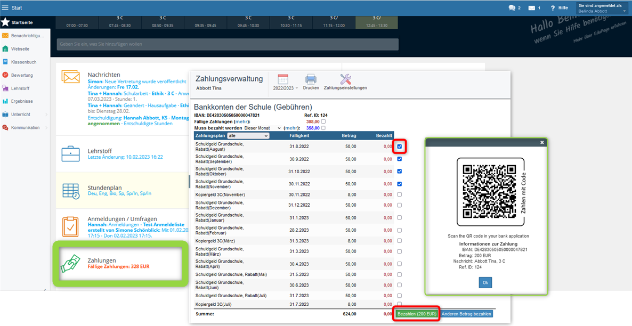Check the Rabatt(Januar) payment checkbox
The image size is (632, 326).
pyautogui.click(x=400, y=218)
